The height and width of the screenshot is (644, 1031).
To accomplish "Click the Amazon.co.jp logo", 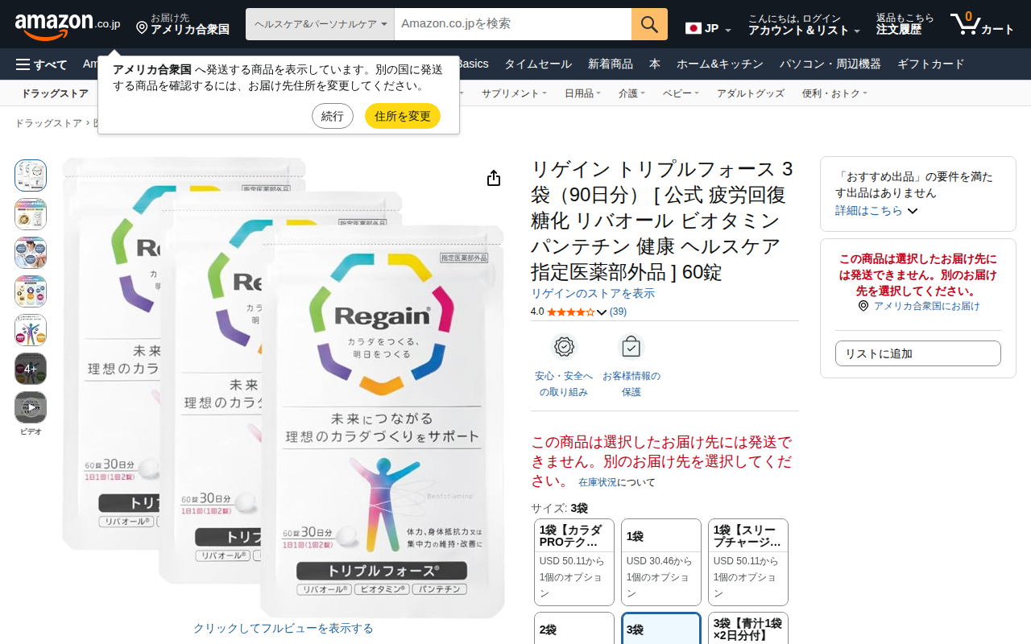I will click(x=68, y=25).
